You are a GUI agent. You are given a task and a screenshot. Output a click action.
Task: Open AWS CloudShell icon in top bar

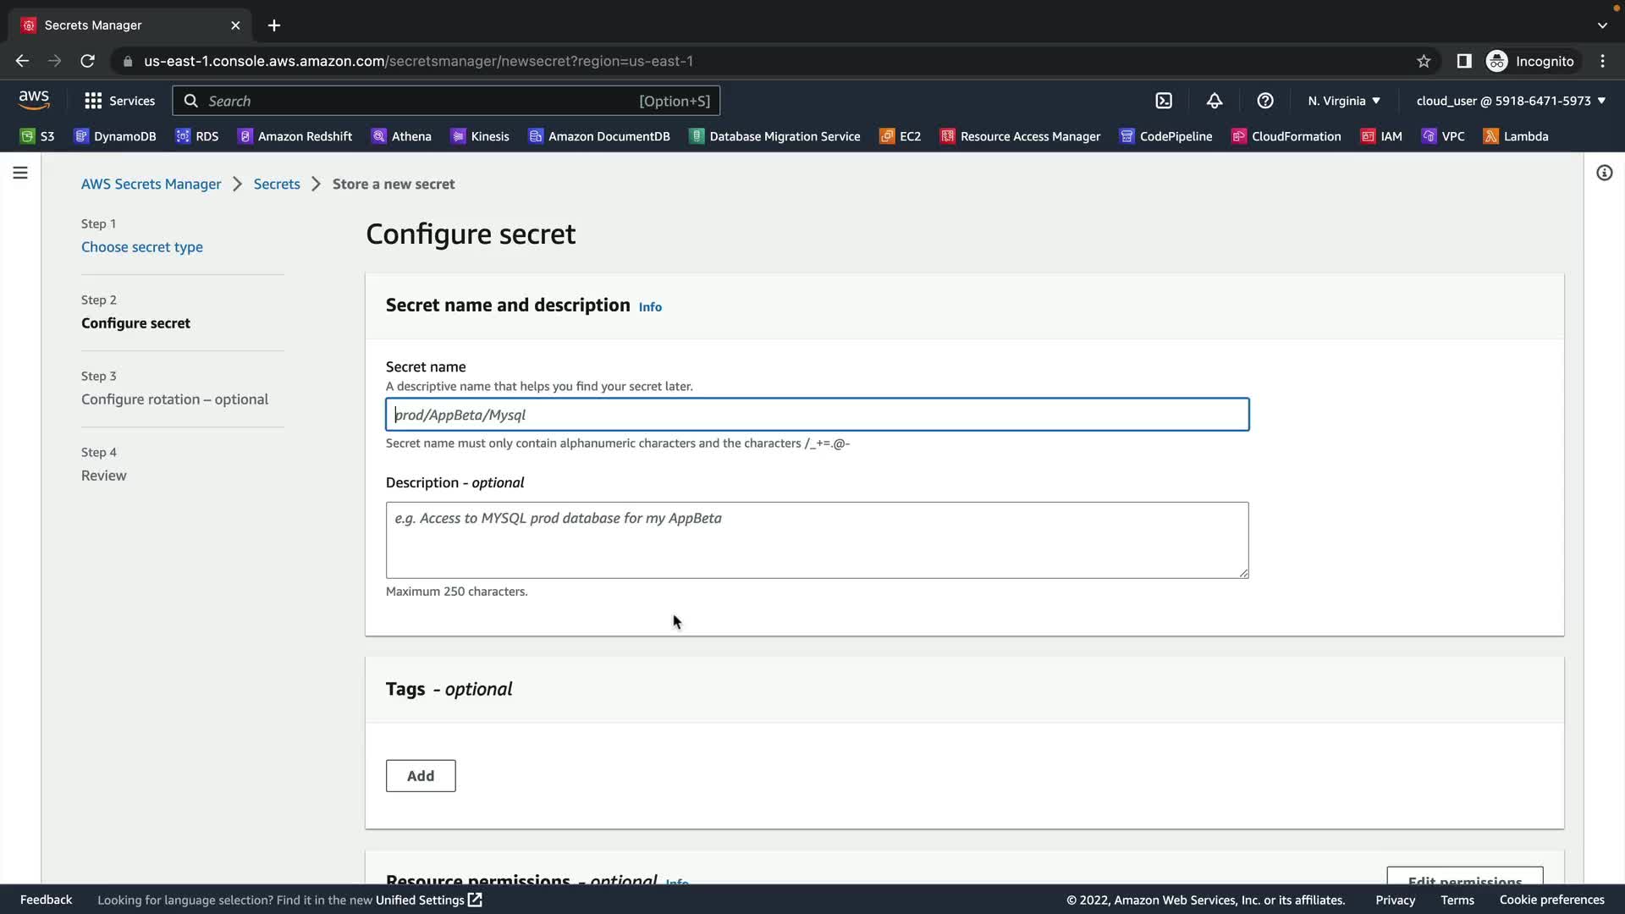(x=1164, y=101)
